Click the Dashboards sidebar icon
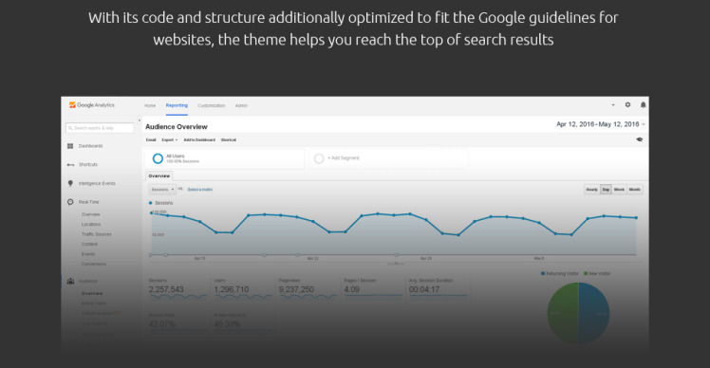Screen dimensions: 710x368 [70, 146]
